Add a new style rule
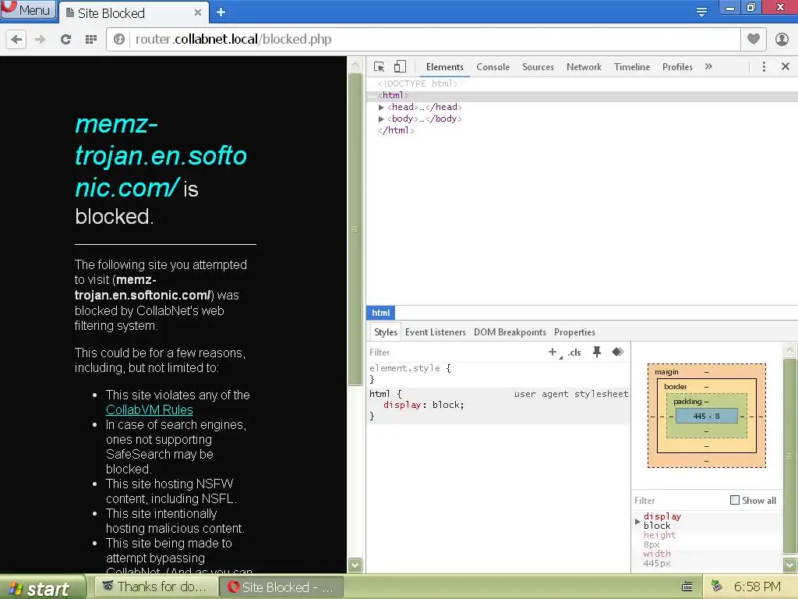798x599 pixels. click(x=553, y=352)
